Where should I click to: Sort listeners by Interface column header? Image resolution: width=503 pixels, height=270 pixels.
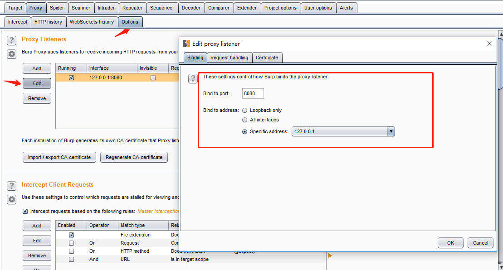112,68
